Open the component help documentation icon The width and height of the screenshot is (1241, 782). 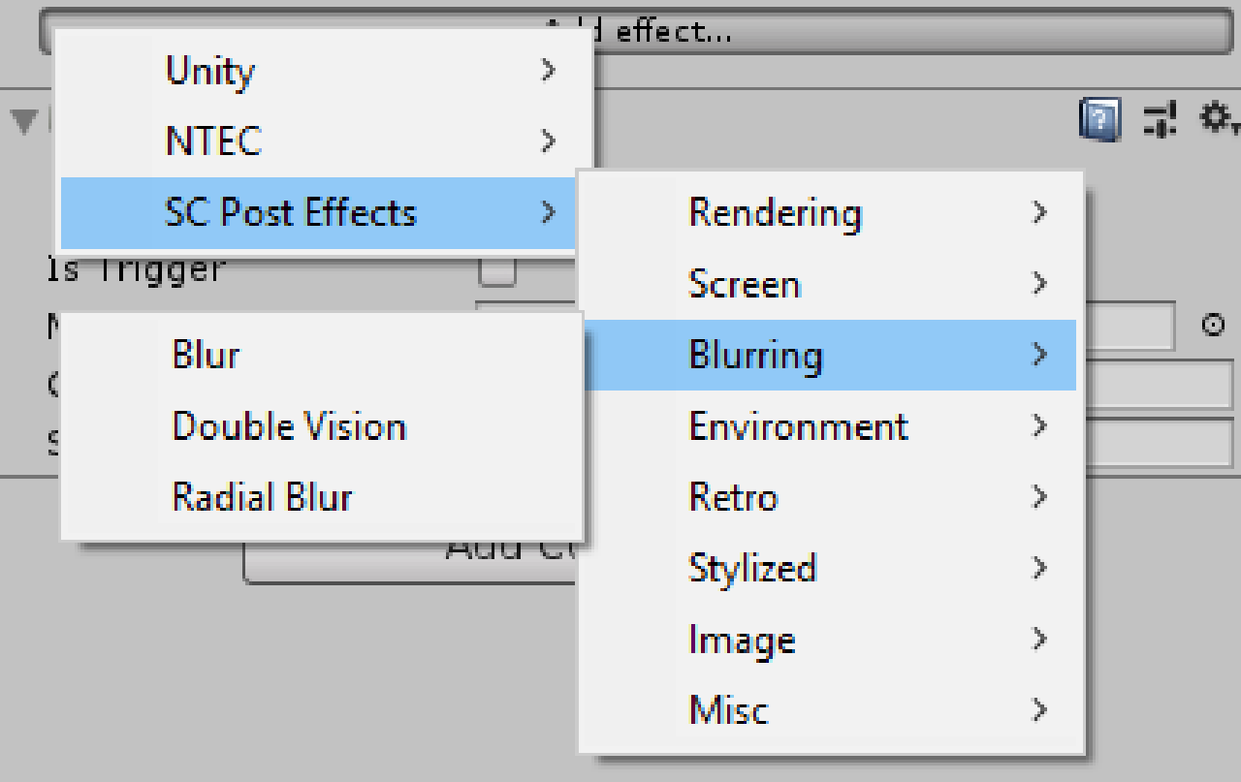(1099, 120)
